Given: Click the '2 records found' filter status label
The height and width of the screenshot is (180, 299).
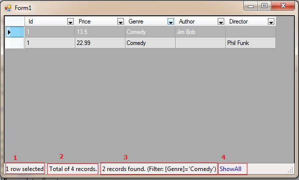Looking at the screenshot, I should (x=159, y=169).
